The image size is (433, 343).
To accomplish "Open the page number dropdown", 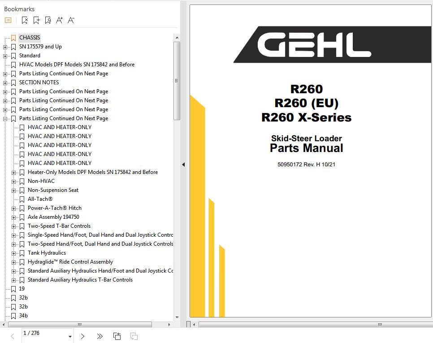I will [x=70, y=336].
